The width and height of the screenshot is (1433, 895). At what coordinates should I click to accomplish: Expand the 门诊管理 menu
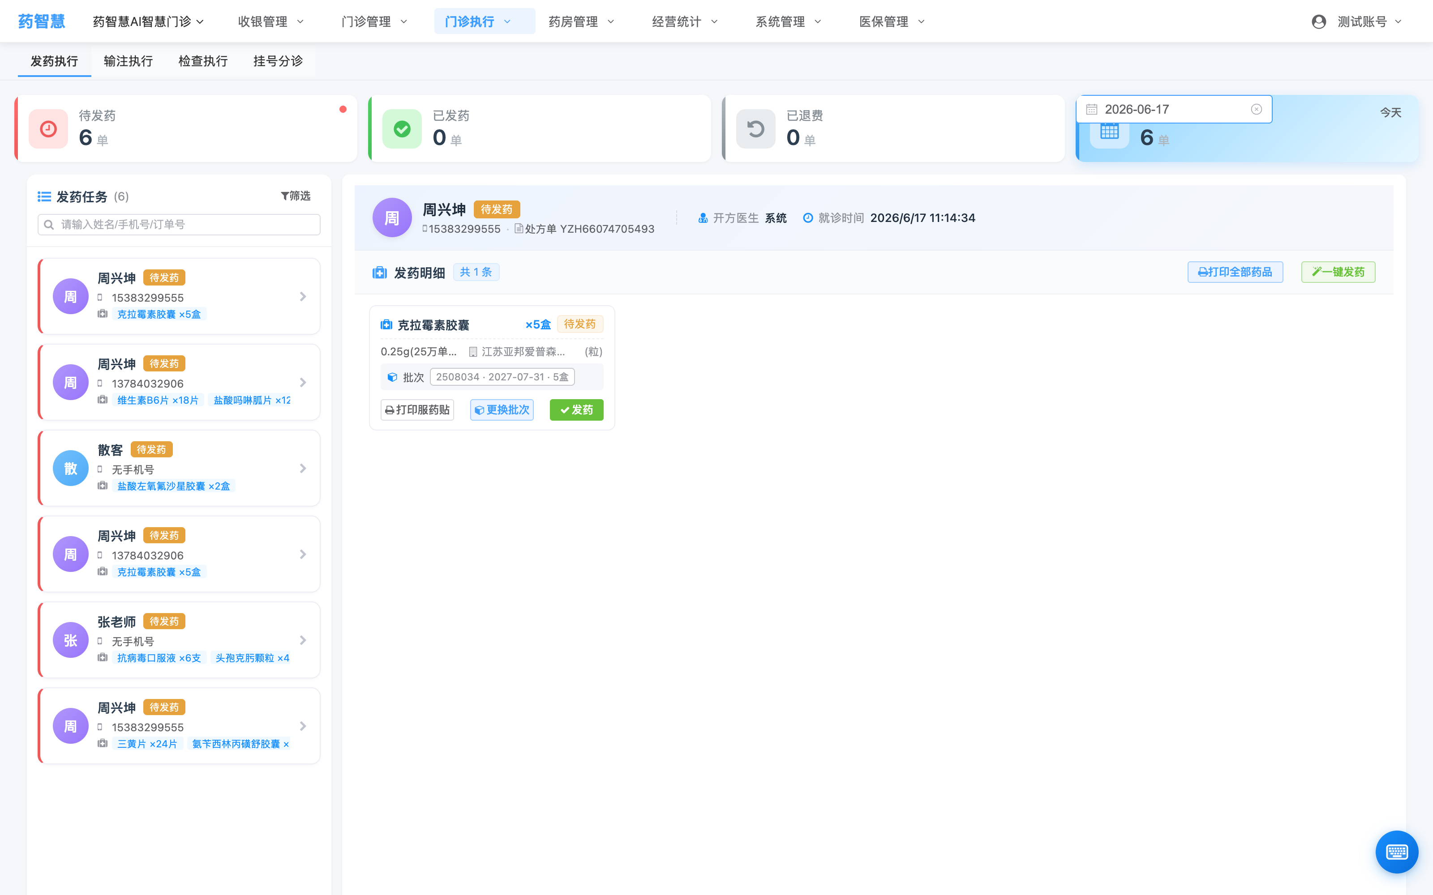tap(374, 22)
